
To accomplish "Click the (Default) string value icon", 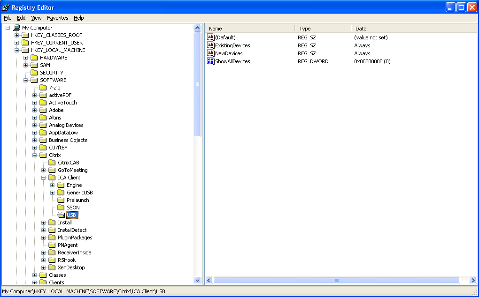I will pos(211,37).
